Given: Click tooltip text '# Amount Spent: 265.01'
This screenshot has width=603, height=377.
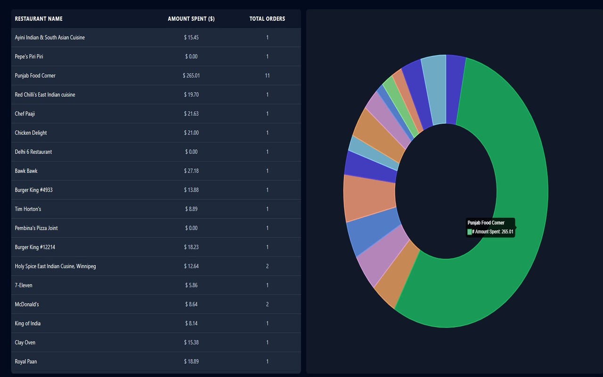Looking at the screenshot, I should 492,232.
